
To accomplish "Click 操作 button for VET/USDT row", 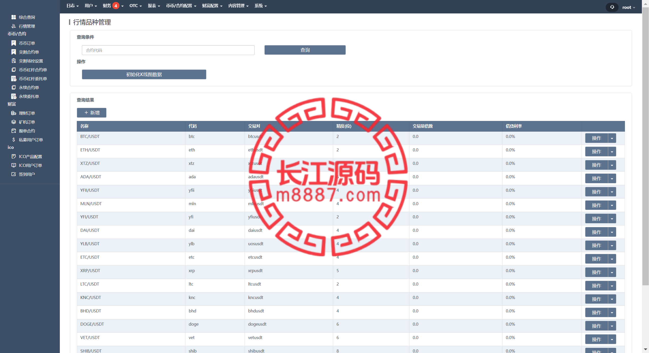I will coord(597,339).
